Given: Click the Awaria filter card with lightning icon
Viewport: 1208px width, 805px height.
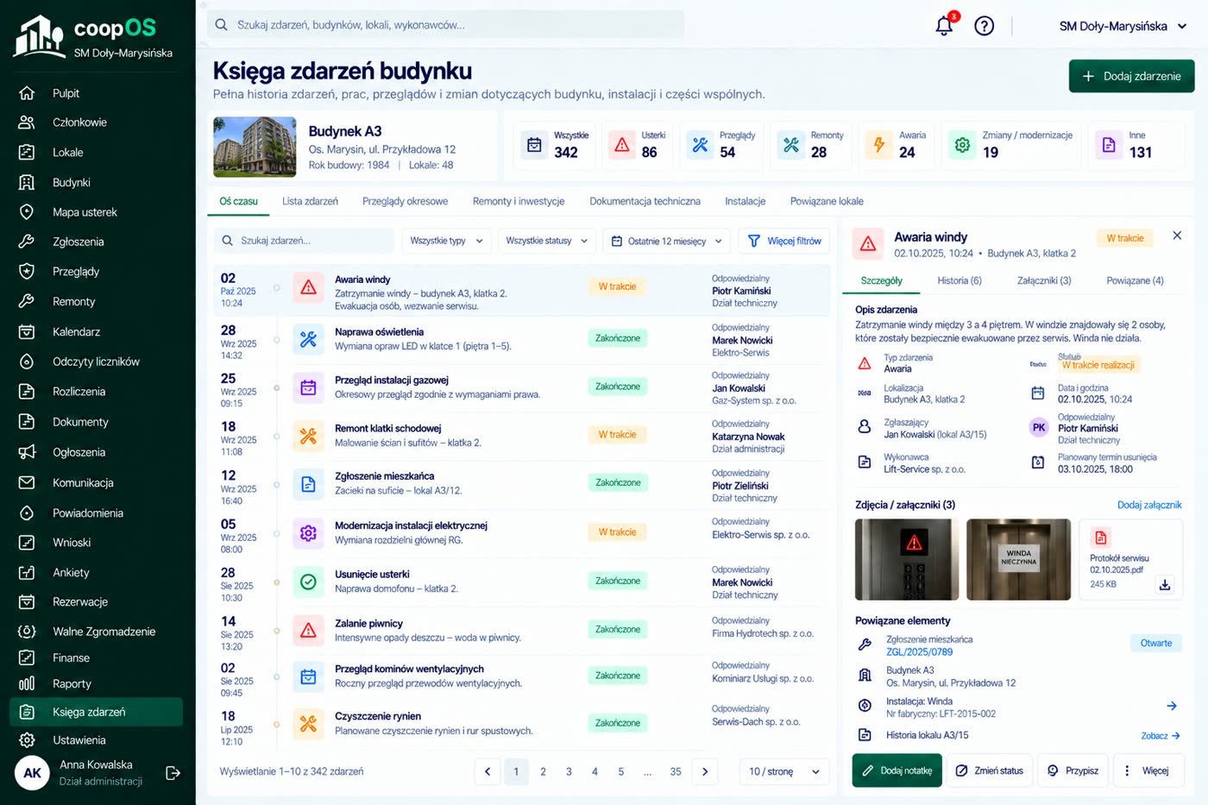Looking at the screenshot, I should click(x=898, y=145).
